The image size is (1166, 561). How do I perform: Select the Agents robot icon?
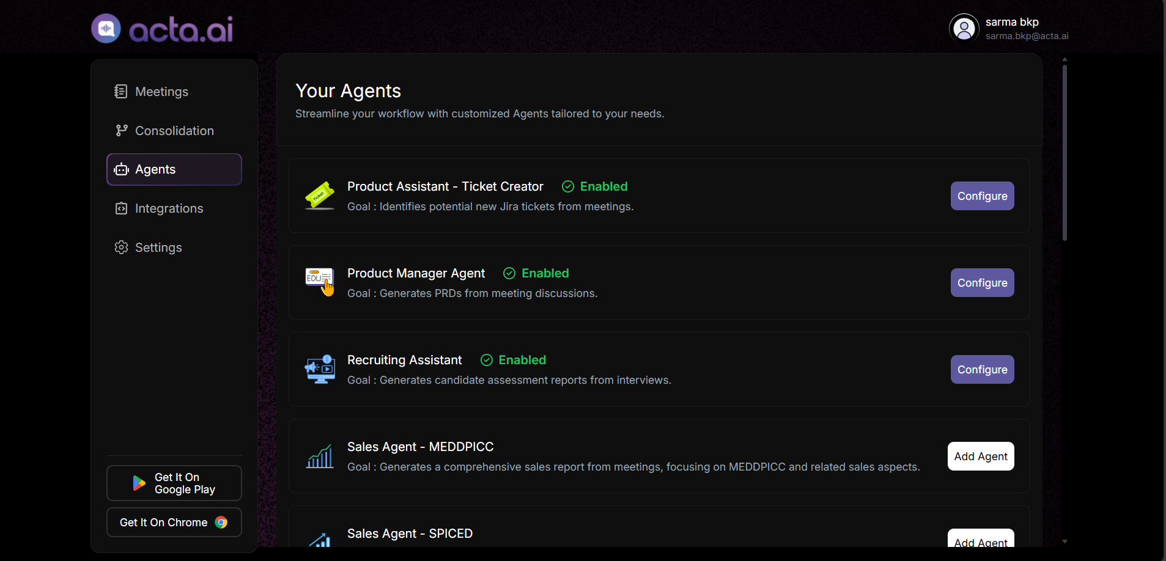coord(122,169)
